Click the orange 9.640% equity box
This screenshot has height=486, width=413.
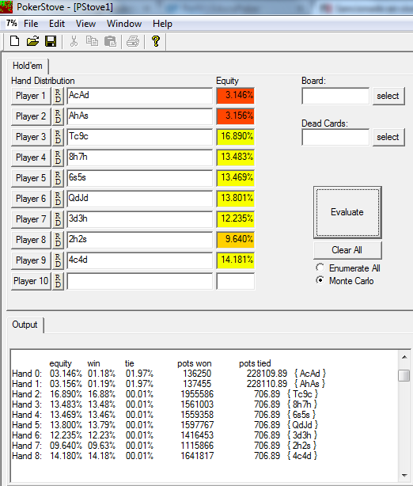click(236, 240)
